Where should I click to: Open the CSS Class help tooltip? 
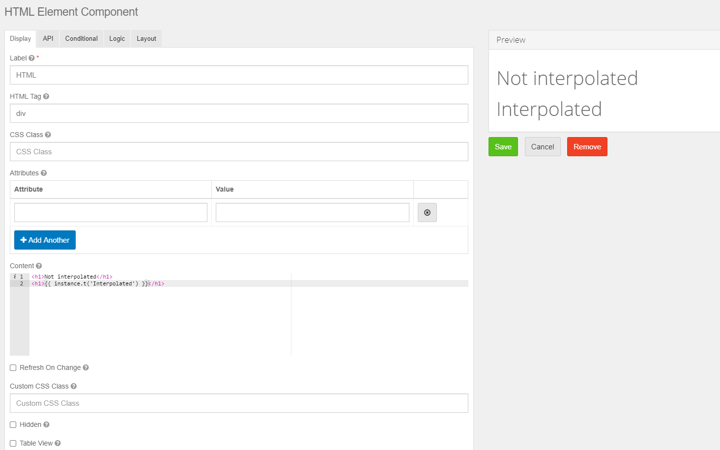click(48, 134)
